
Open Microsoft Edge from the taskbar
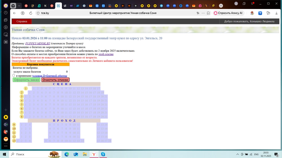(x=67, y=154)
